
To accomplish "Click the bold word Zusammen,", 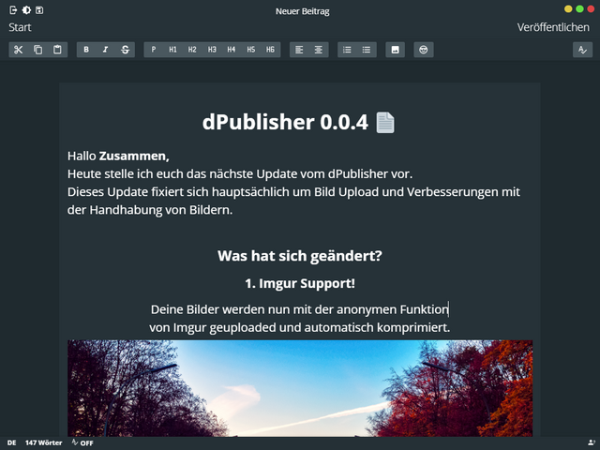I will (134, 157).
